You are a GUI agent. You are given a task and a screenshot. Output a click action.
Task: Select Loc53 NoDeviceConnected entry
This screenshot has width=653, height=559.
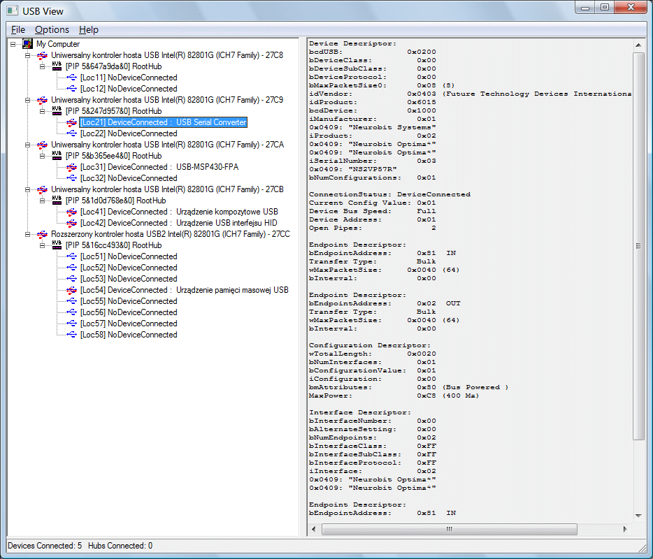click(x=129, y=279)
